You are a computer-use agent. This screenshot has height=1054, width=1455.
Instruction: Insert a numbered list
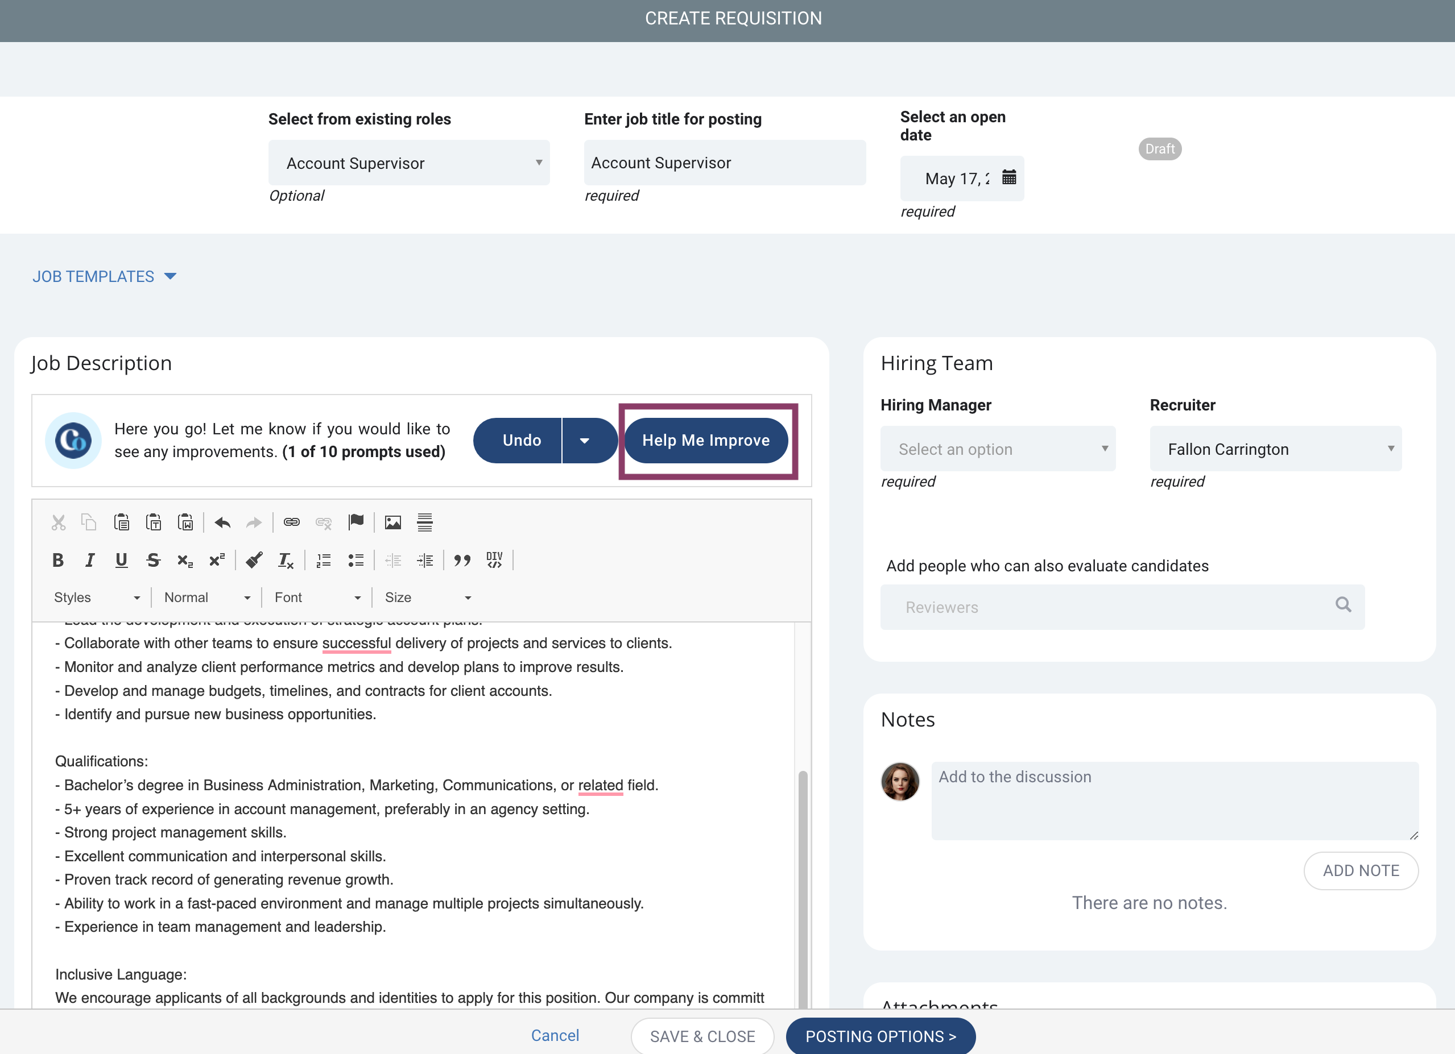[324, 561]
